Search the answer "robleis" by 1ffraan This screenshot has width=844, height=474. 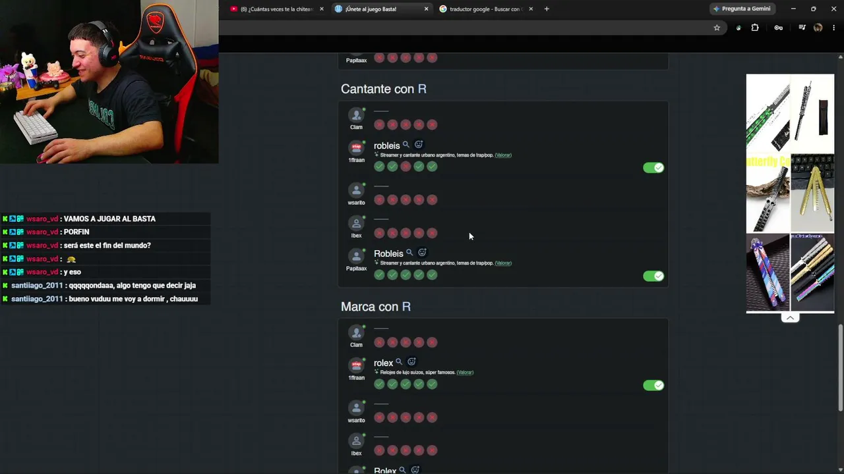tap(406, 145)
